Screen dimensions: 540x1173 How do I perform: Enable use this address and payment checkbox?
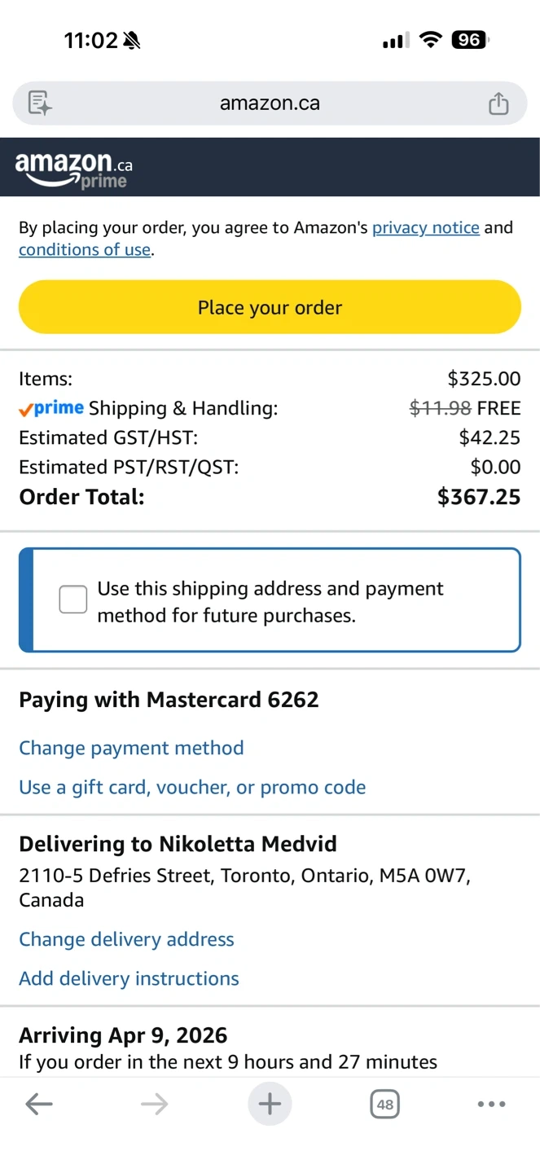(73, 600)
